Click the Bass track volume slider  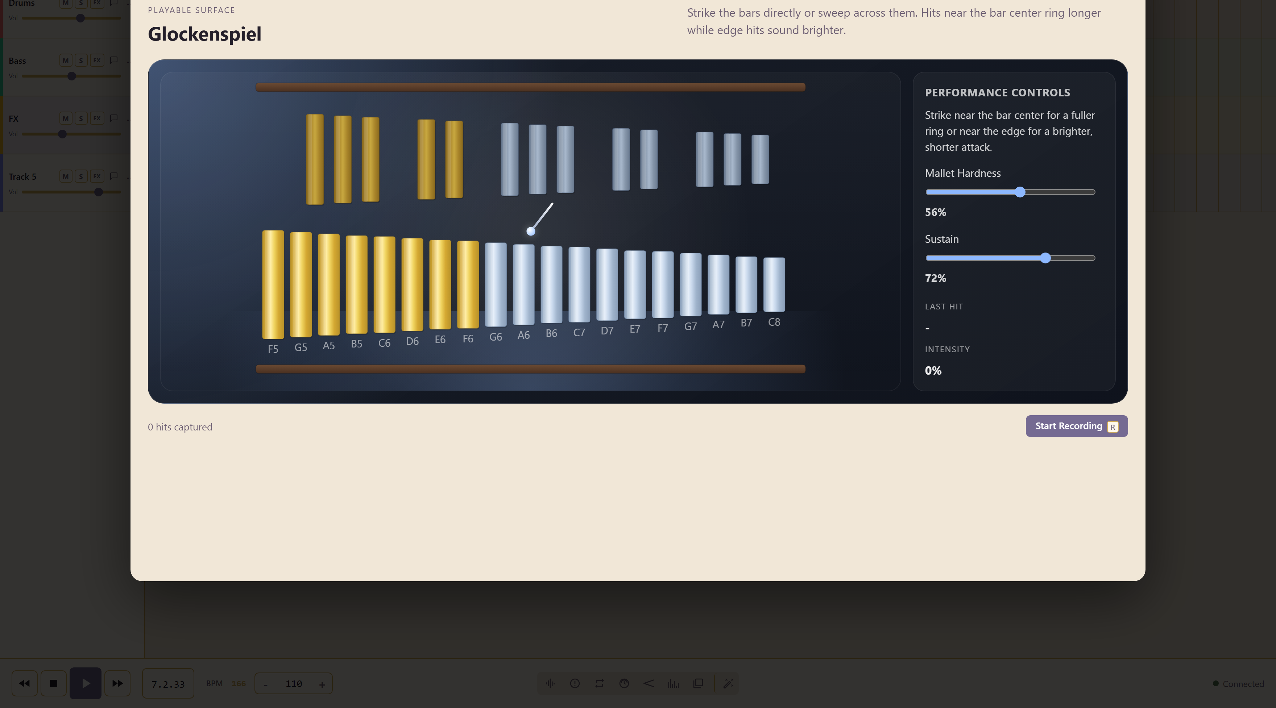(71, 76)
